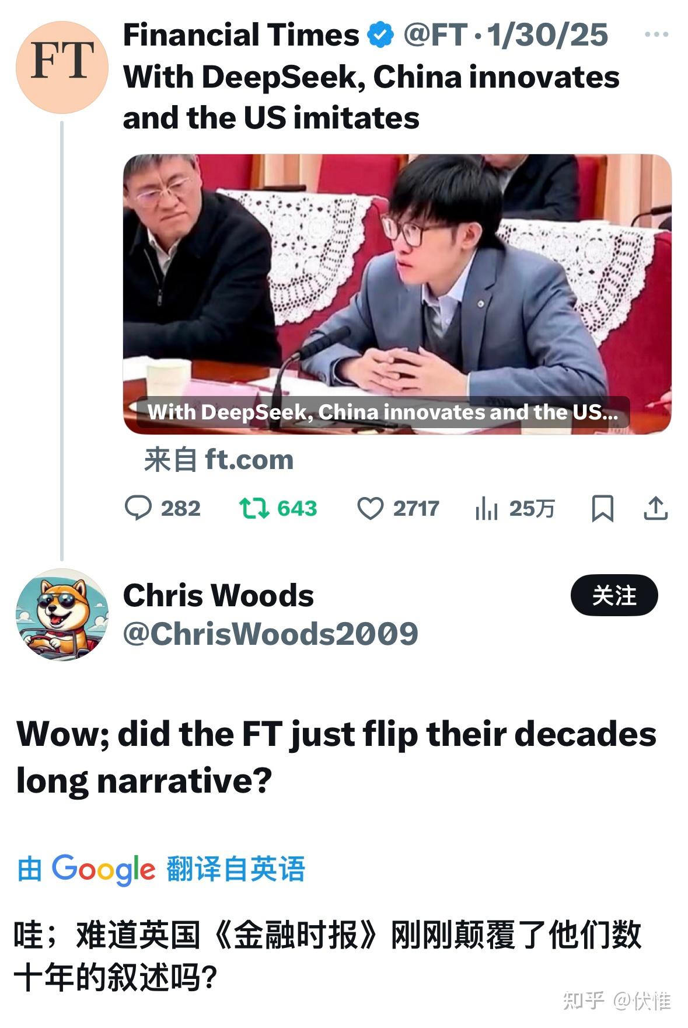Follow Chris Woods with the 关注 button

[x=614, y=596]
